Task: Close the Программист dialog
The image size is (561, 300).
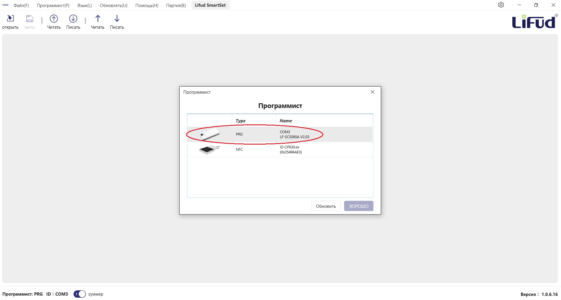Action: 372,92
